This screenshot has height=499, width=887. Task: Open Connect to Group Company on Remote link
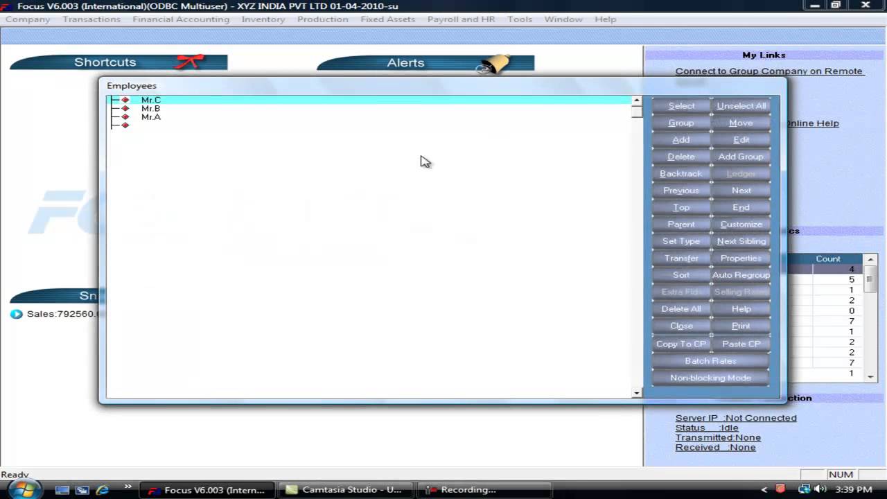tap(769, 71)
